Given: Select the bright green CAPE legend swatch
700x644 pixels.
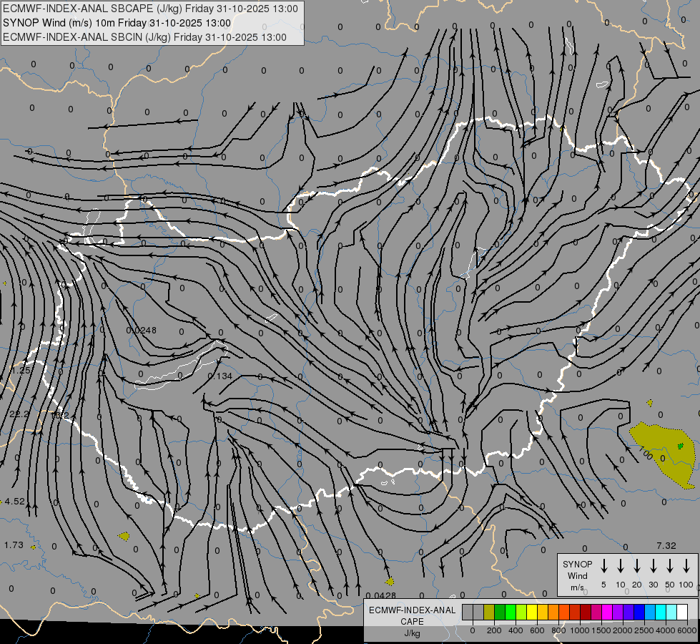Looking at the screenshot, I should click(511, 612).
